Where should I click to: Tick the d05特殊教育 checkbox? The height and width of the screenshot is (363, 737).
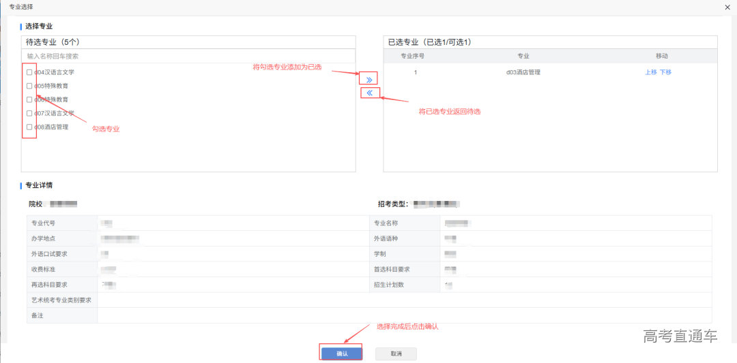click(29, 86)
